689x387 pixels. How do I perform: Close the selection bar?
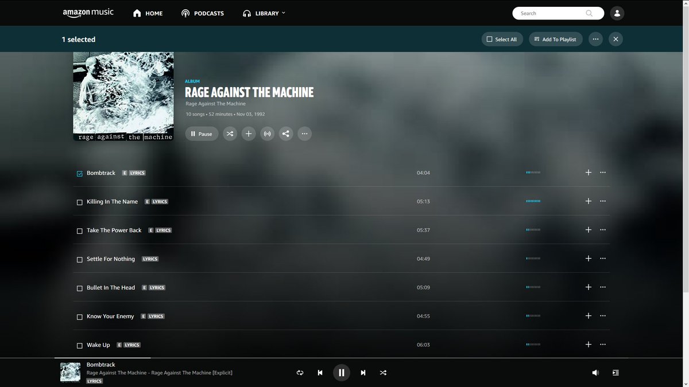pyautogui.click(x=616, y=39)
